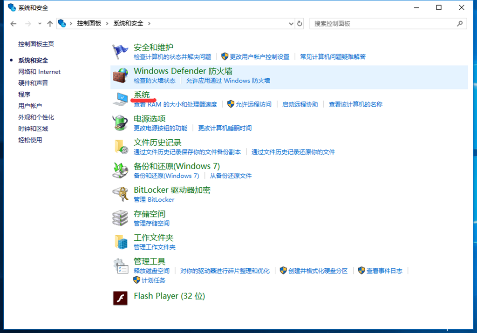This screenshot has width=477, height=333.
Task: Click the Windows Defender Firewall icon
Action: coord(121,76)
